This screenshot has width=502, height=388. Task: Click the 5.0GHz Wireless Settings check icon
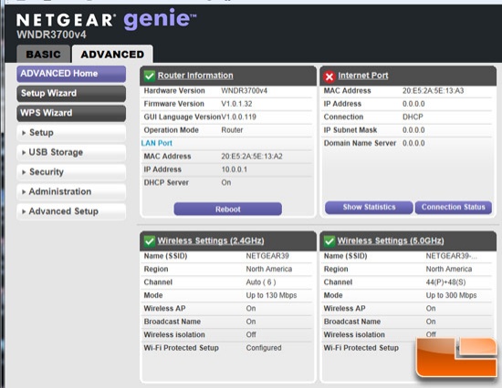click(329, 241)
